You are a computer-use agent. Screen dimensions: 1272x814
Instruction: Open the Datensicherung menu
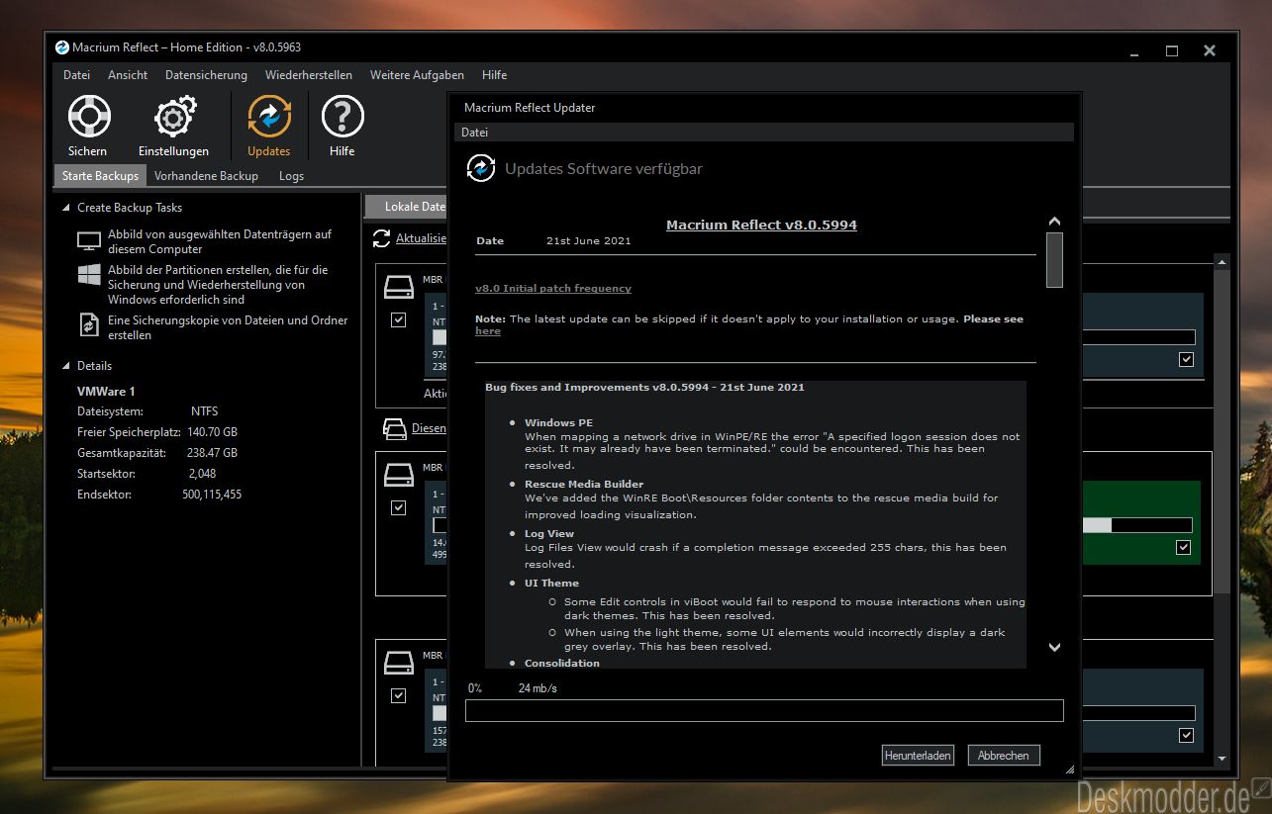click(x=206, y=75)
